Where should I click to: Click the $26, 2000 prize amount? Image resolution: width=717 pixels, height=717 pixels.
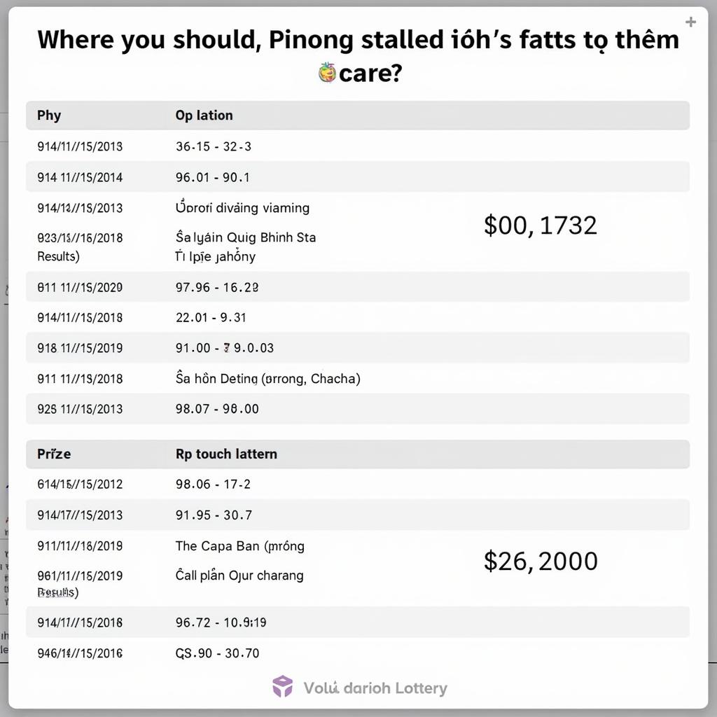point(541,561)
